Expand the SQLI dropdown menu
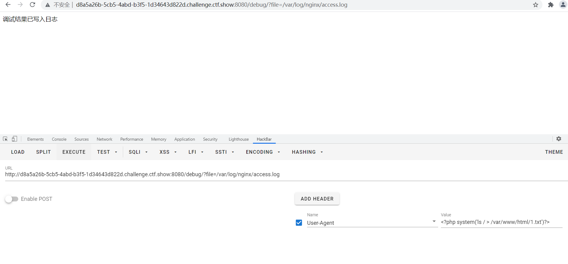The width and height of the screenshot is (568, 264). click(x=138, y=152)
